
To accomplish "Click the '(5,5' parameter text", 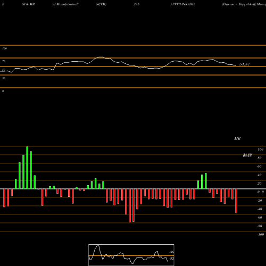I will pyautogui.click(x=136, y=4).
